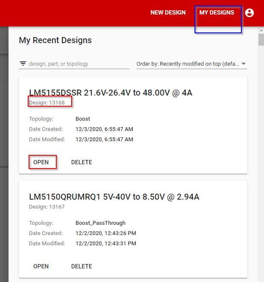Delete the LM5150QRUMRQ1 design 13167
Image resolution: width=264 pixels, height=282 pixels.
[x=81, y=266]
